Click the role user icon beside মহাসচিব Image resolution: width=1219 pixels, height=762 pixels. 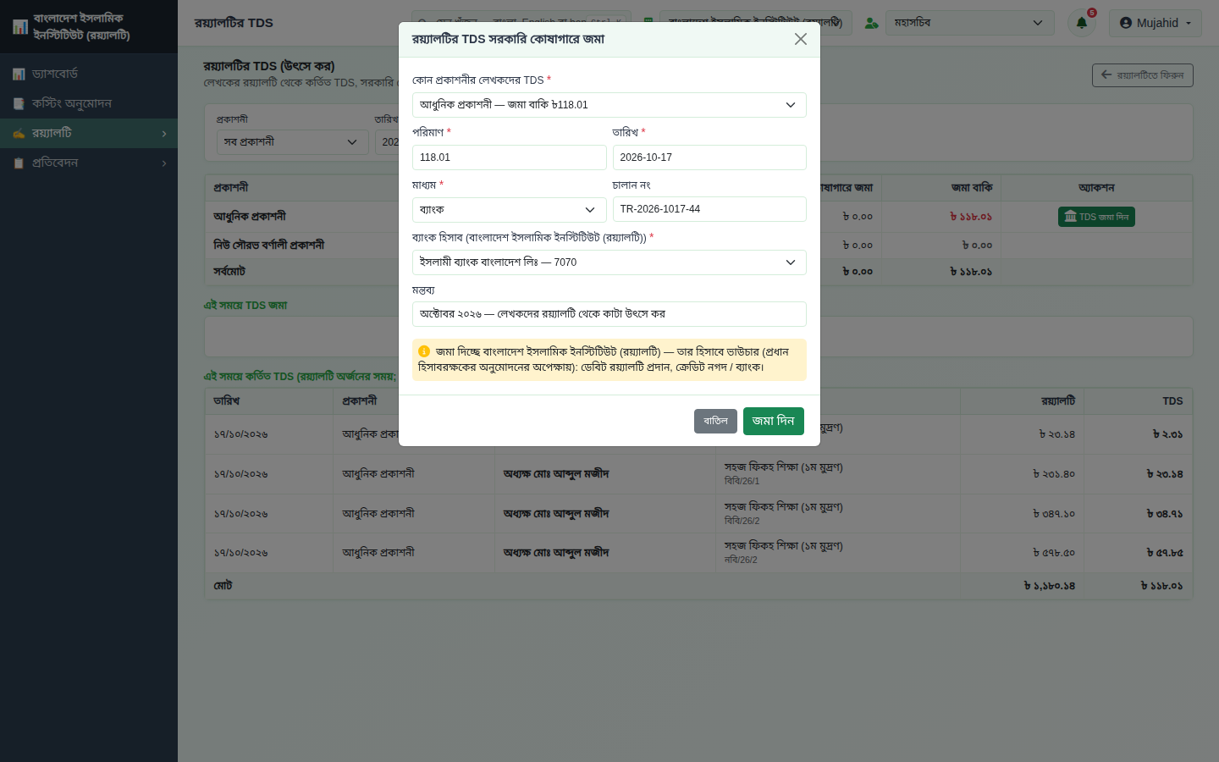point(871,23)
